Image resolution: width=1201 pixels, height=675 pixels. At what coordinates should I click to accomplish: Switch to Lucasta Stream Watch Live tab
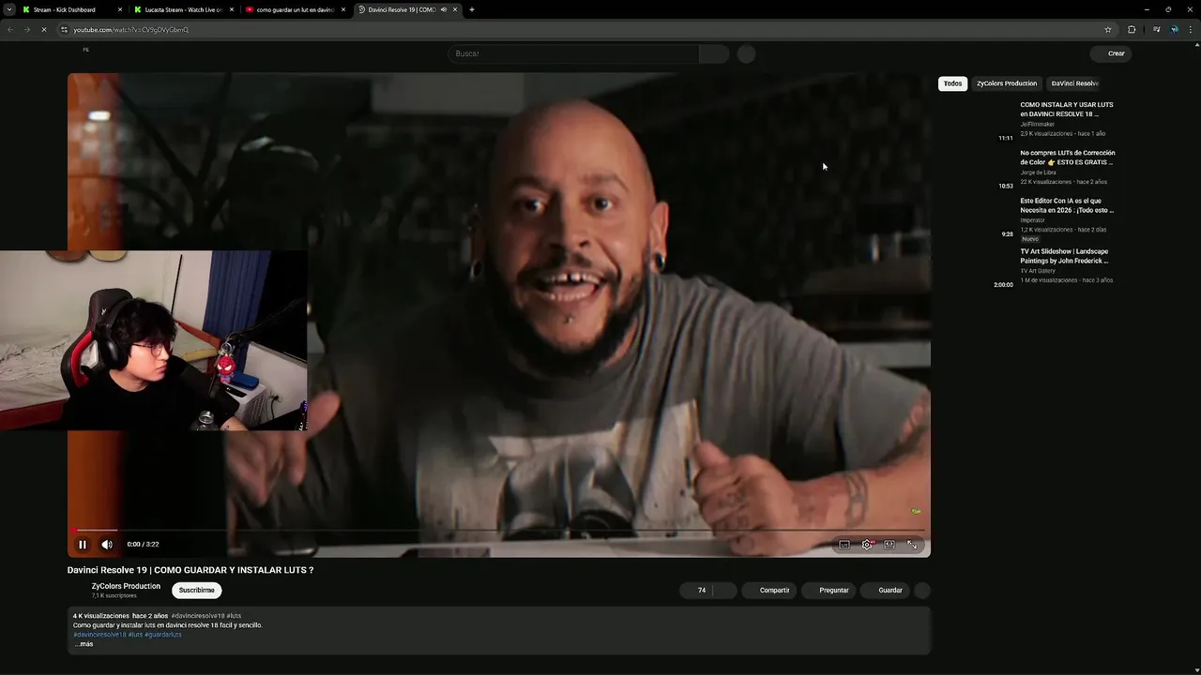183,9
